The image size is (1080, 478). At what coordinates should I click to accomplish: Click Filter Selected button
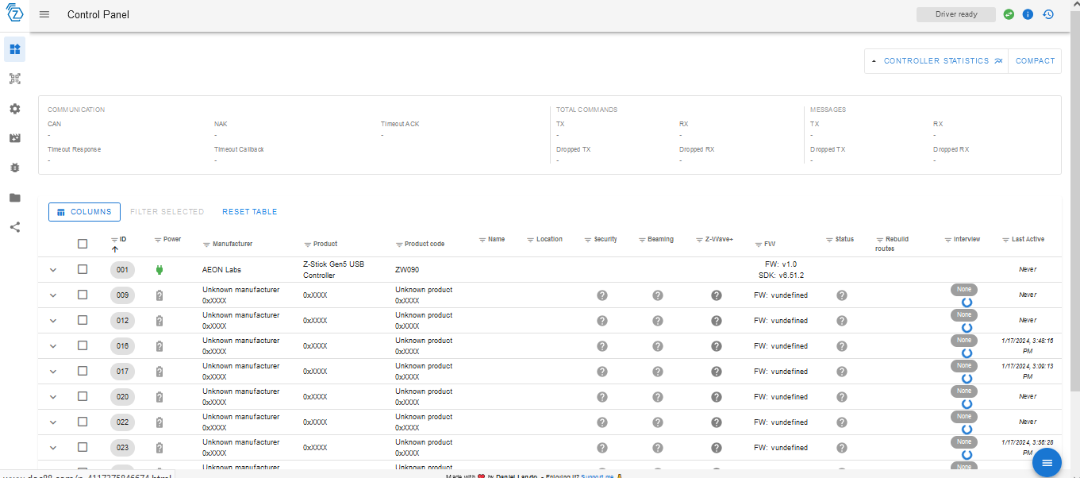click(x=167, y=212)
